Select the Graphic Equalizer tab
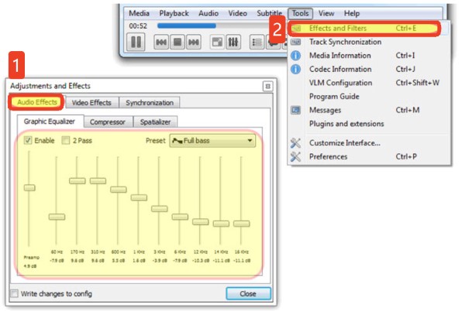 click(x=50, y=121)
